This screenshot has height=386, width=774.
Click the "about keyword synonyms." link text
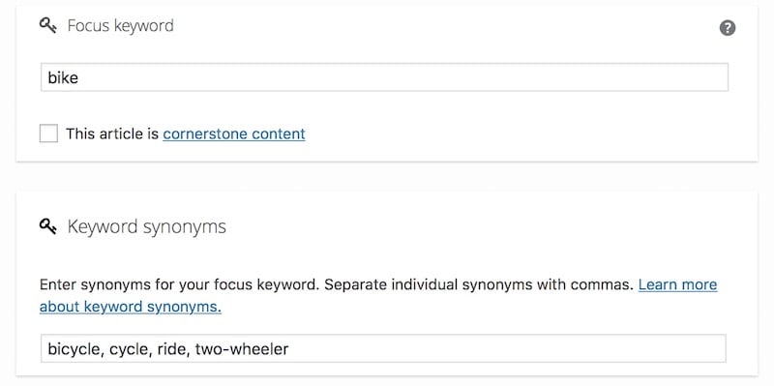pos(131,307)
